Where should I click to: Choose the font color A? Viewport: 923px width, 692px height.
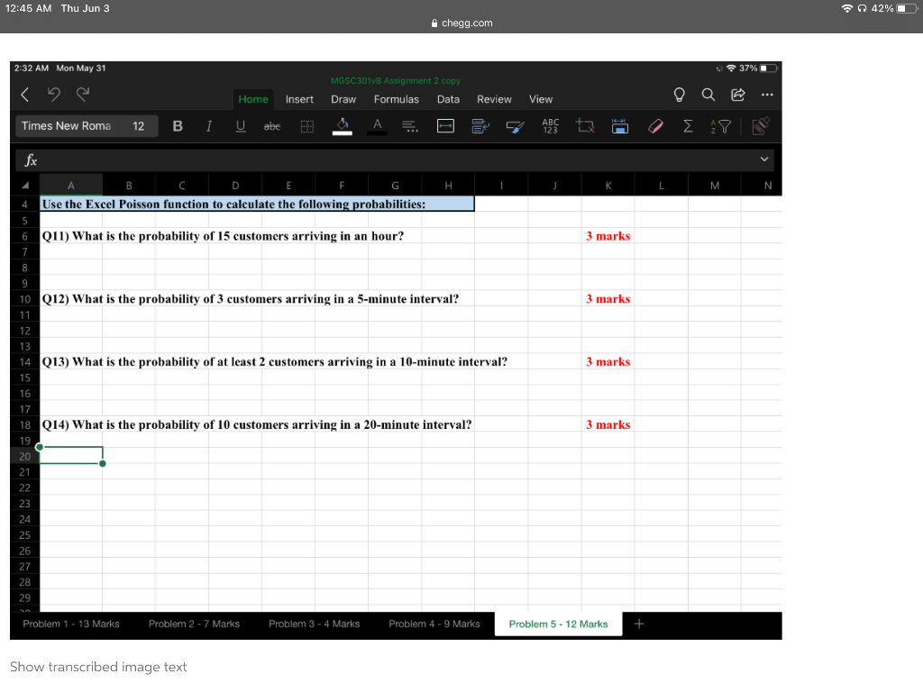[377, 126]
